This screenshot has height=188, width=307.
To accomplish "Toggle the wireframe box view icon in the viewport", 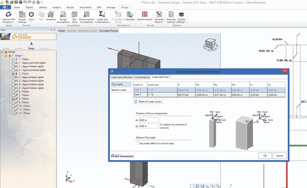I will (x=197, y=186).
